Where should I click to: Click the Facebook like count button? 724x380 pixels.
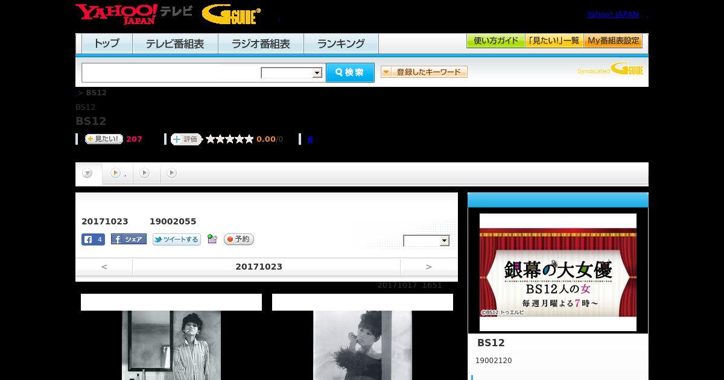pos(94,239)
